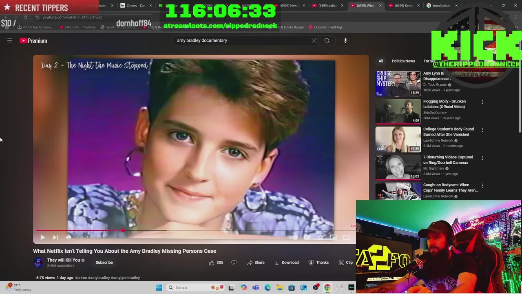Clear the search query with the X
Screen dimensions: 522x294
[x=314, y=40]
